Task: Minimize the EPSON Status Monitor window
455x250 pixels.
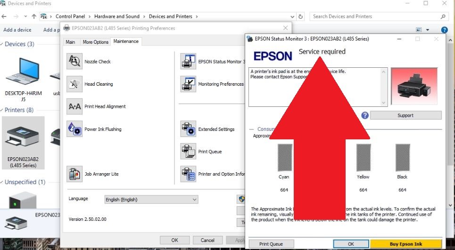Action: click(x=399, y=39)
